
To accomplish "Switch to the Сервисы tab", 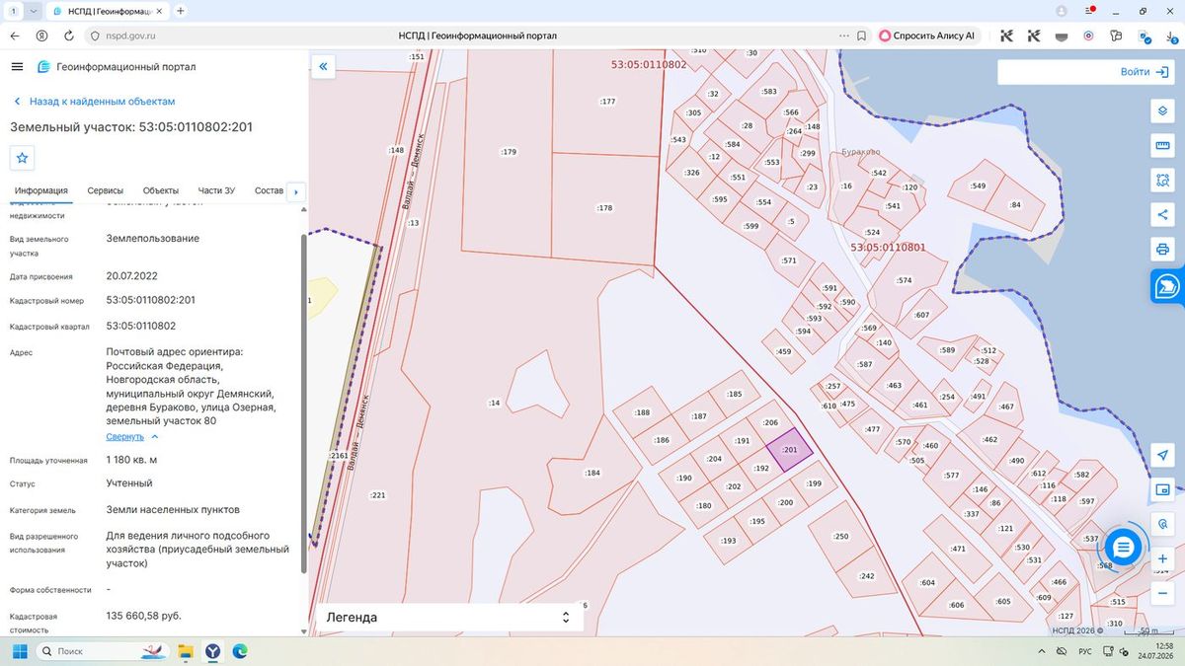I will [106, 190].
